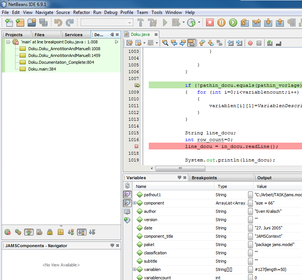Screen dimensions: 302x280
Task: Toggle the Highlight Search icon
Action: pos(191,43)
